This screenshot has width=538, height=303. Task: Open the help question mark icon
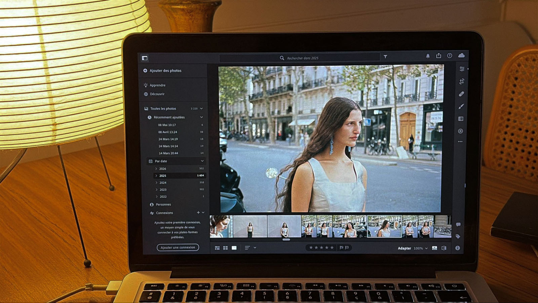click(x=450, y=56)
